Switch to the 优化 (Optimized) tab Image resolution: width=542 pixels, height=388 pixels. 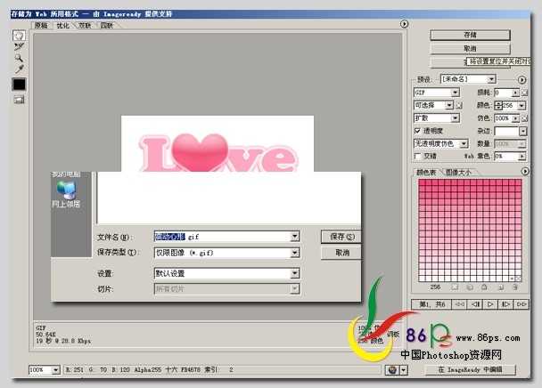coord(63,25)
